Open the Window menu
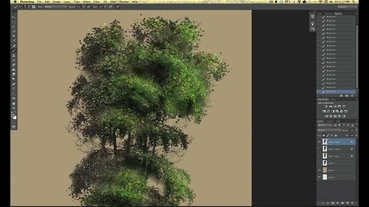The height and width of the screenshot is (207, 369). click(x=124, y=2)
